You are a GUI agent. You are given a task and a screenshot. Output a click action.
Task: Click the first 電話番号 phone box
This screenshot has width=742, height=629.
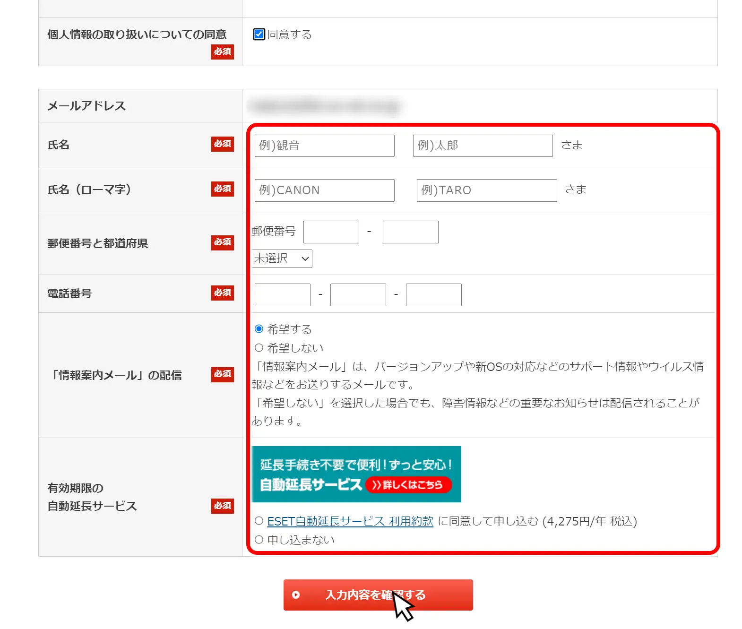(x=283, y=295)
